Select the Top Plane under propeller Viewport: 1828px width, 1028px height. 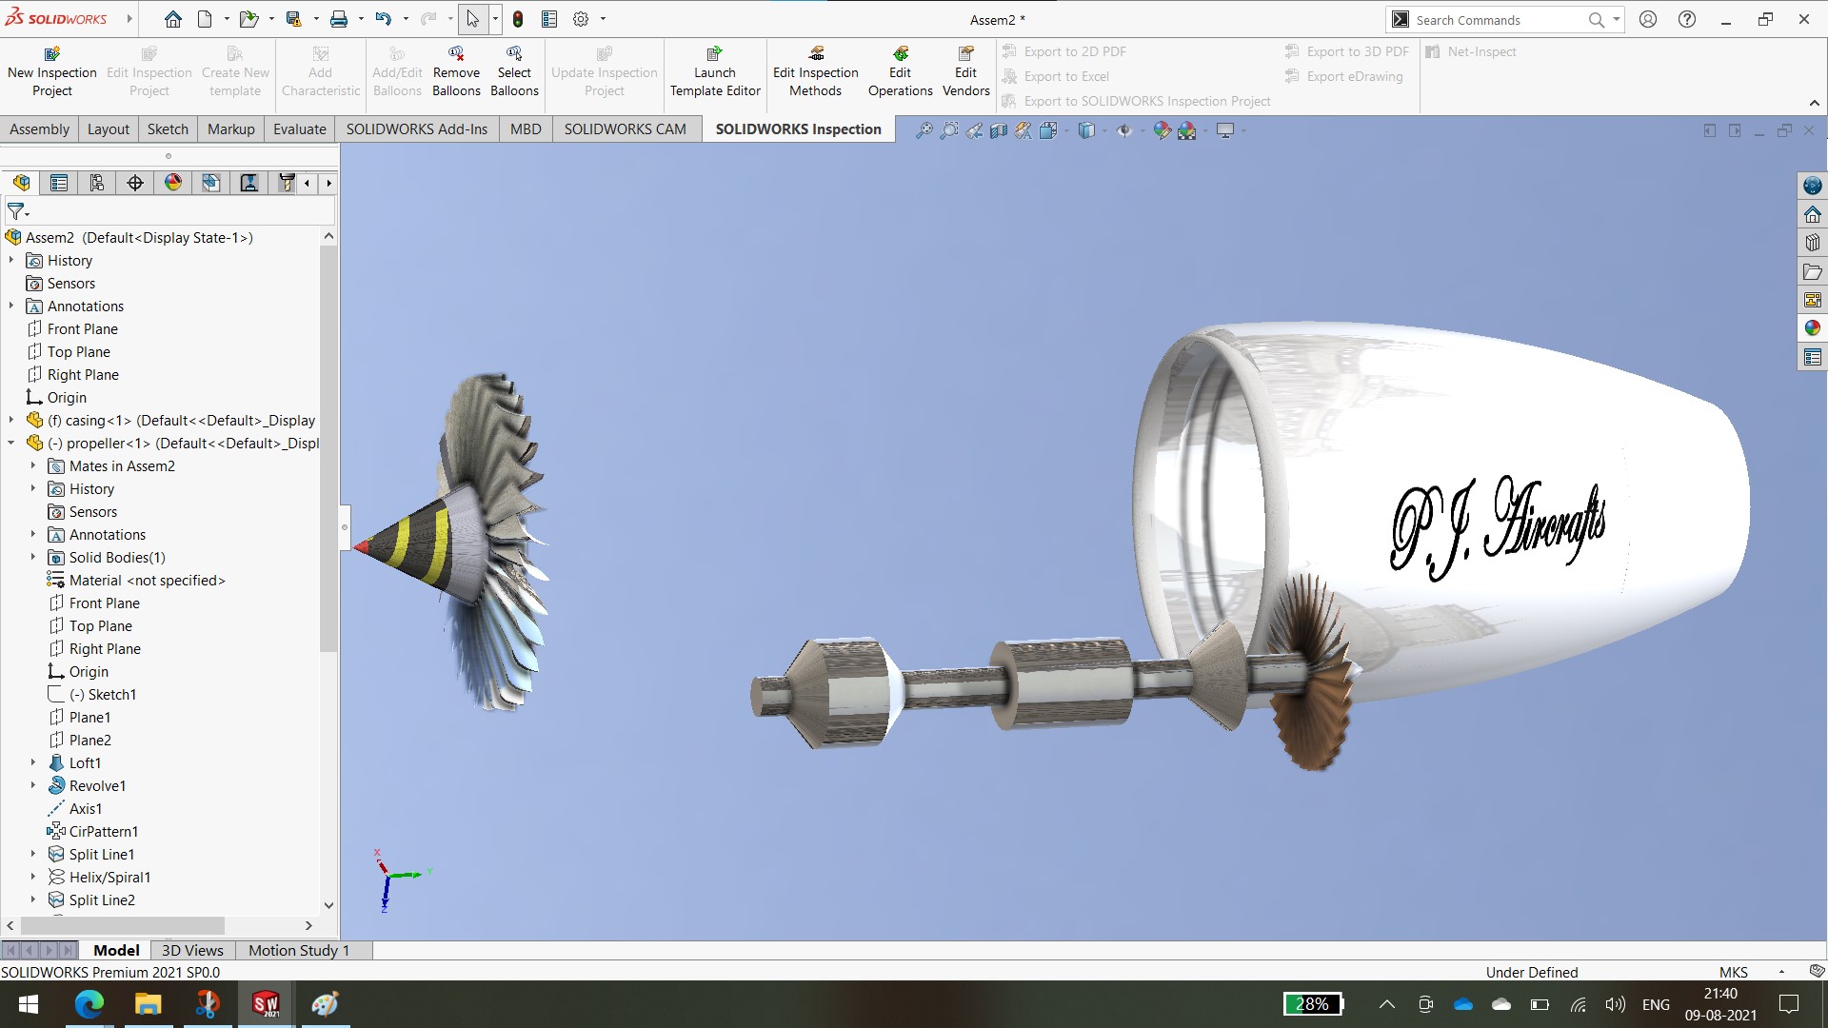(x=100, y=625)
